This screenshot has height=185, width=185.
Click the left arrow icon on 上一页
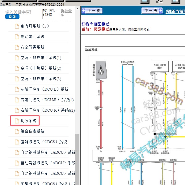83,11
